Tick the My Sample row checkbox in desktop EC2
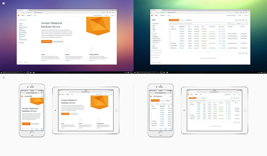This screenshot has height=156, width=267. click(x=170, y=43)
